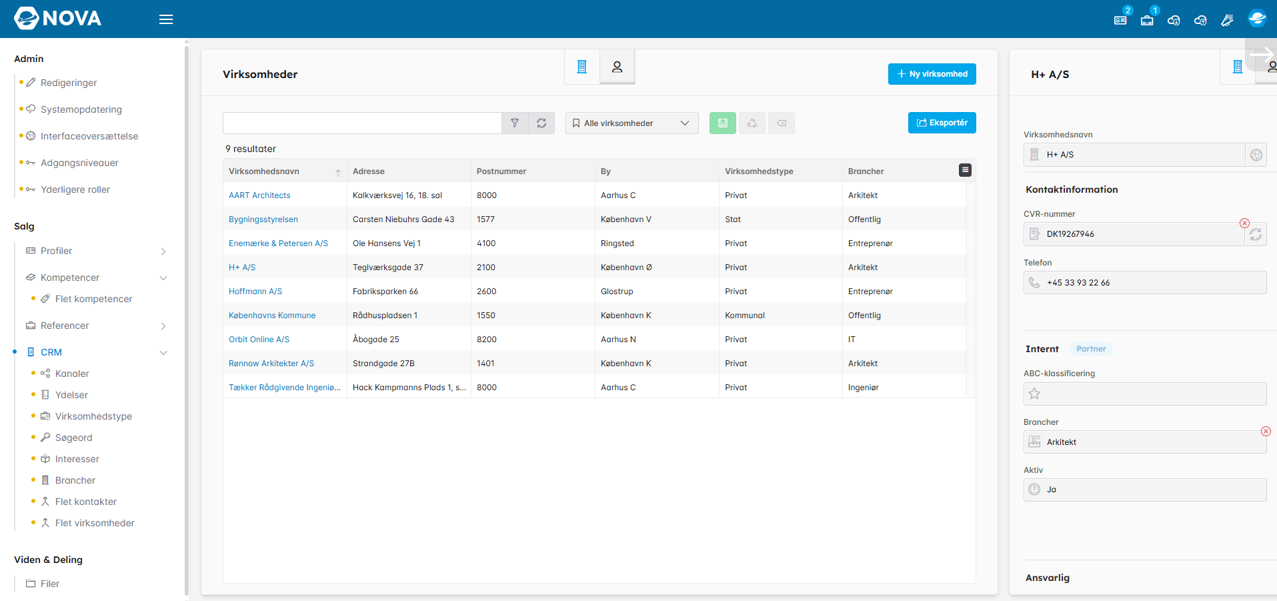This screenshot has height=601, width=1277.
Task: Click the globe icon beside H+ A/S name
Action: (1256, 155)
